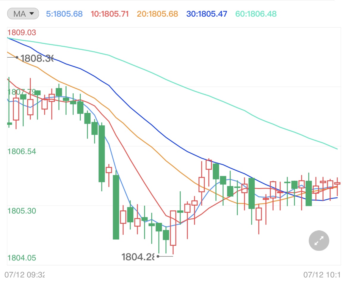
Task: Select the MA5 value 5:1805.68
Action: (x=64, y=14)
